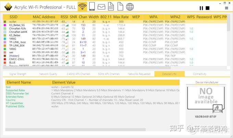
Task: Sort by the Width column header
Action: click(x=94, y=17)
